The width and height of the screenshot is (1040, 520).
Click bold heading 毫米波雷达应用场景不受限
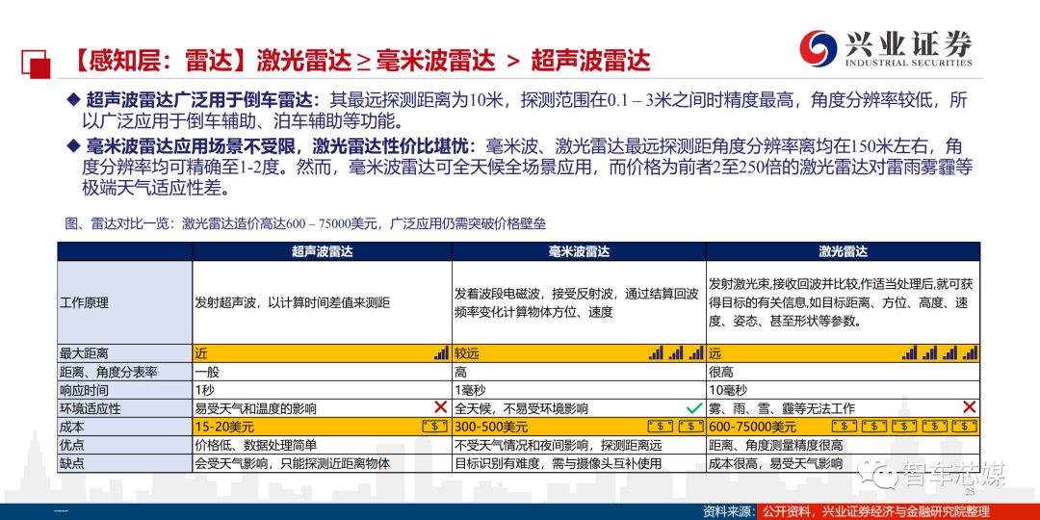click(x=190, y=146)
